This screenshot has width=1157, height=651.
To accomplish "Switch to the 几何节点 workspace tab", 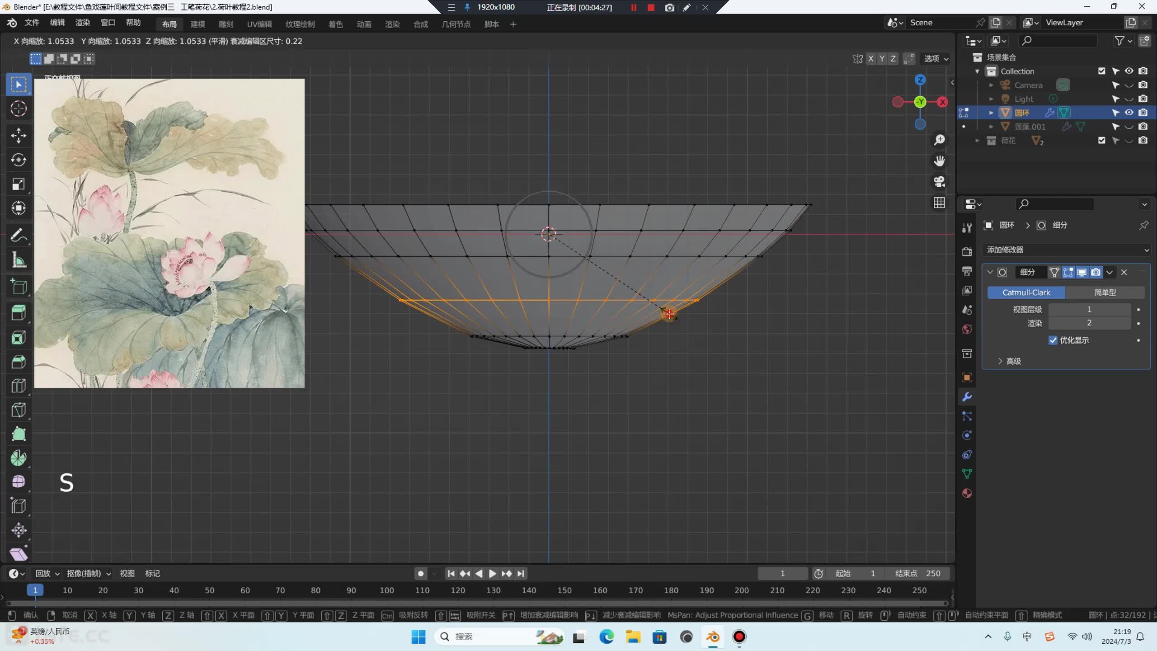I will pos(456,24).
